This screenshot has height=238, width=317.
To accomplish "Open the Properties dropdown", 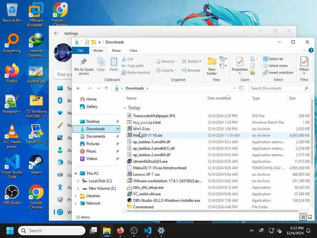I will coord(240,73).
